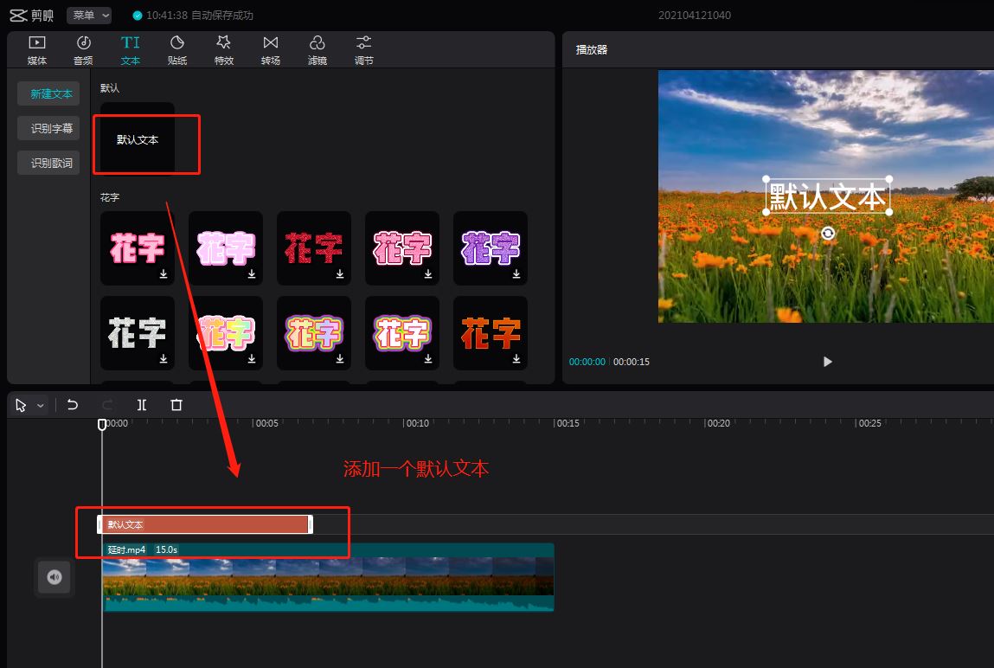This screenshot has width=994, height=668.
Task: Click the rotate handle below preview text
Action: [x=828, y=234]
